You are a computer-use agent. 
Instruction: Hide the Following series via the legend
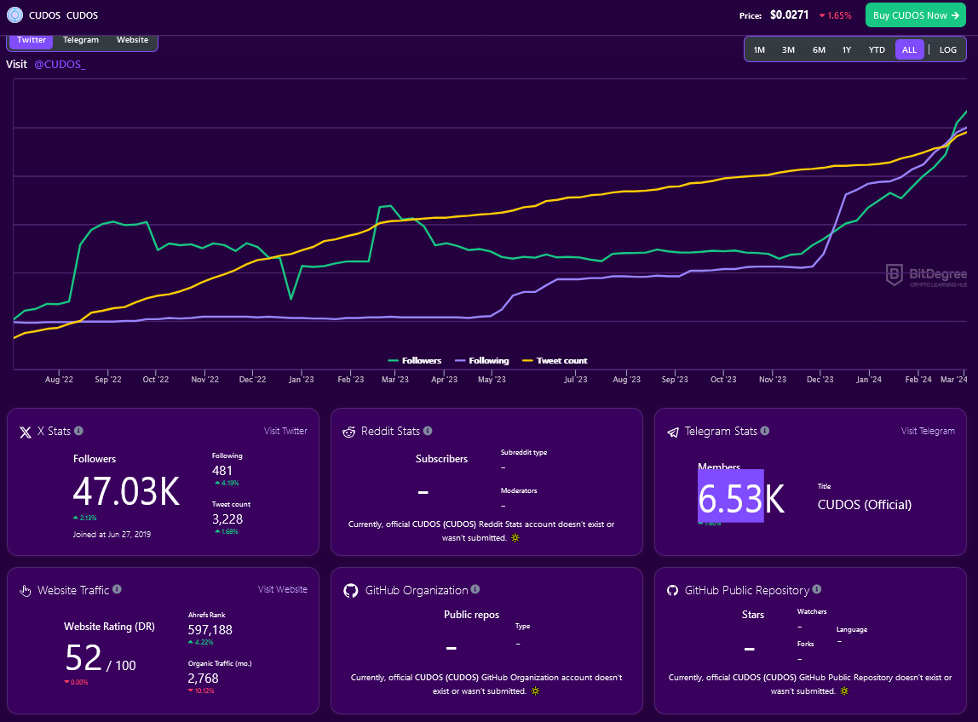(x=482, y=361)
